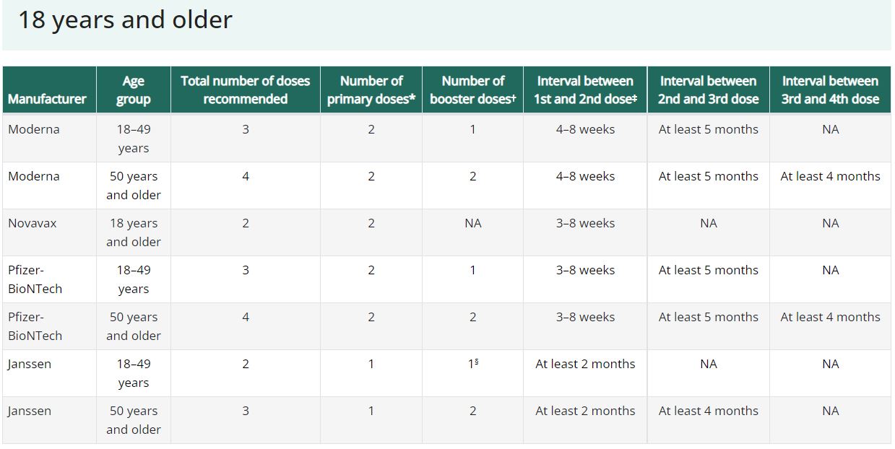This screenshot has width=895, height=449.
Task: Click 'Number of primary doses' header
Action: tap(371, 90)
